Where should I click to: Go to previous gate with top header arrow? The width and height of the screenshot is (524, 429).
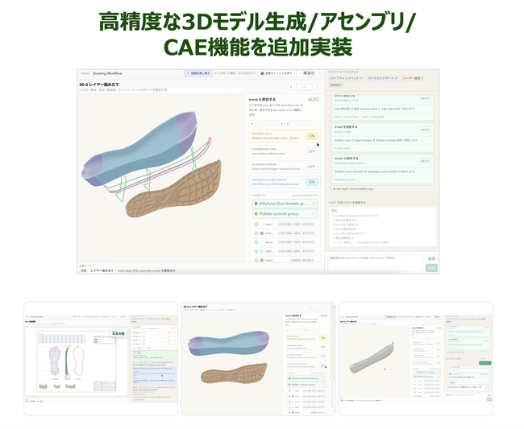coord(291,87)
